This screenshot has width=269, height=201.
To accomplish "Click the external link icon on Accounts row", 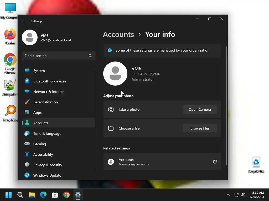I will 215,162.
